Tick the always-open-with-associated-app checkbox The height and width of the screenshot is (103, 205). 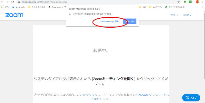70,14
